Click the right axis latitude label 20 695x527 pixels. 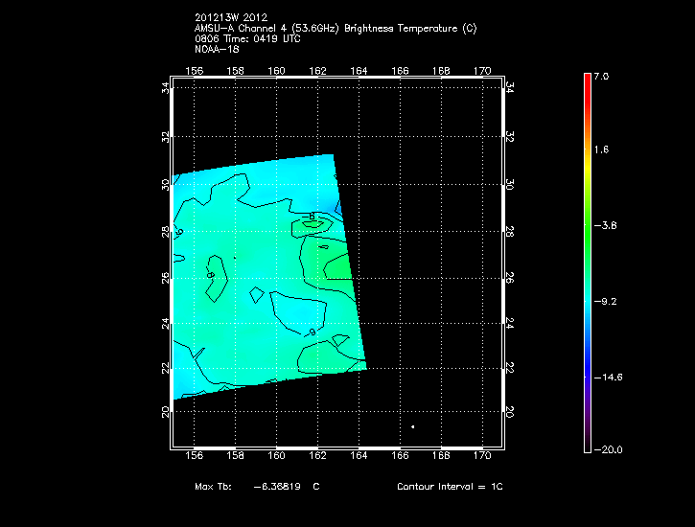click(x=510, y=410)
